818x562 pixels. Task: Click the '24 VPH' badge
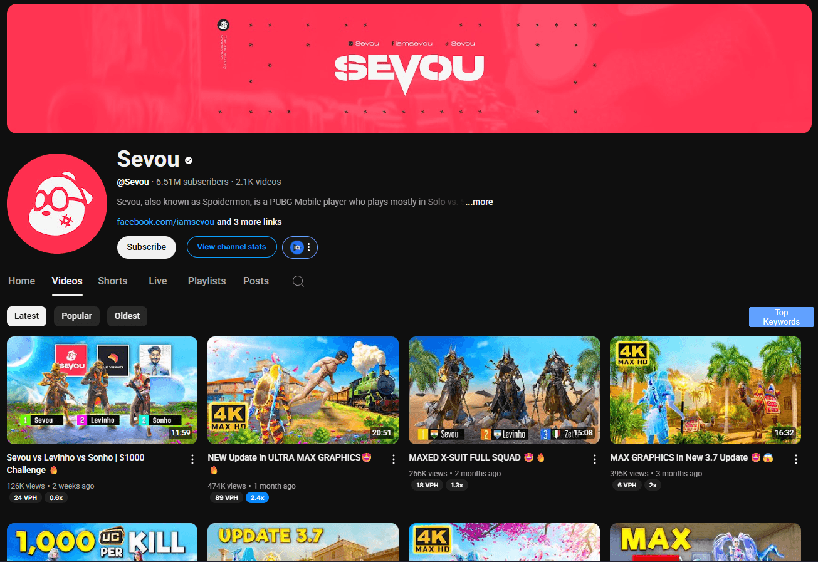click(24, 497)
